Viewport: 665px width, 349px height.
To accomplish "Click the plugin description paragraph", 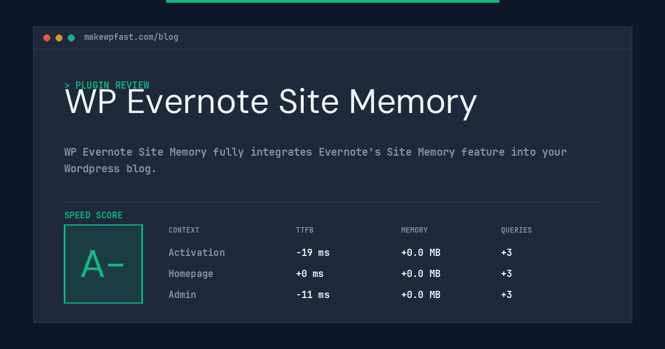I will coord(315,160).
